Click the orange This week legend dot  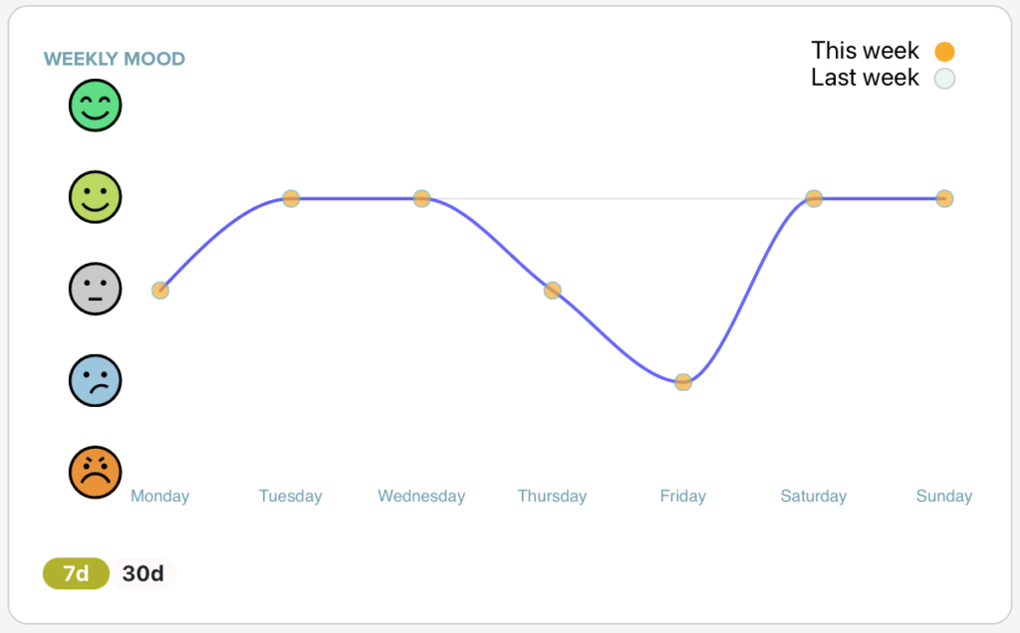[x=944, y=52]
